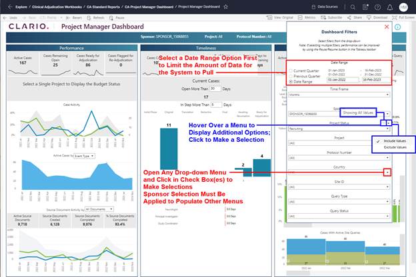Viewport: 416px width, 277px height.
Task: Click % Source Documents Completed 93.4% tile
Action: [120, 220]
